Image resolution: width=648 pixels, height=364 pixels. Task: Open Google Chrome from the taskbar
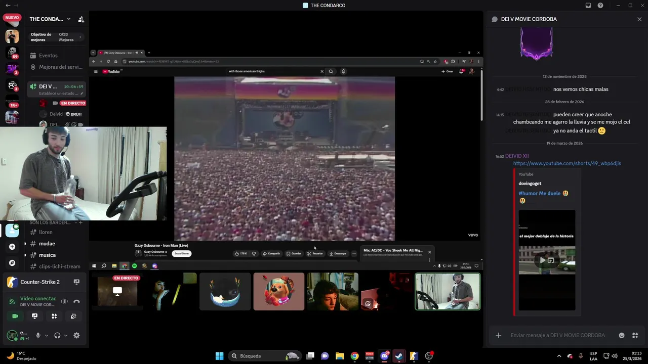point(354,356)
